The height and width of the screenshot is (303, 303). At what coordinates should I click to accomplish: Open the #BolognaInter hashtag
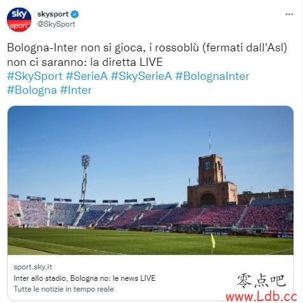pyautogui.click(x=212, y=76)
